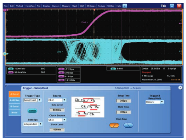
Task: Click the -312.0ps cursor readout badge
Action: tap(61, 69)
